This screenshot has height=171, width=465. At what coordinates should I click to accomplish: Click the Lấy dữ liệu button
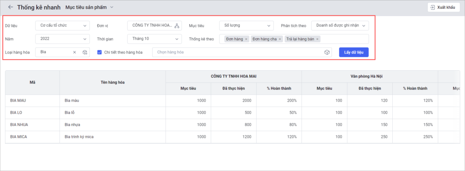coord(354,52)
